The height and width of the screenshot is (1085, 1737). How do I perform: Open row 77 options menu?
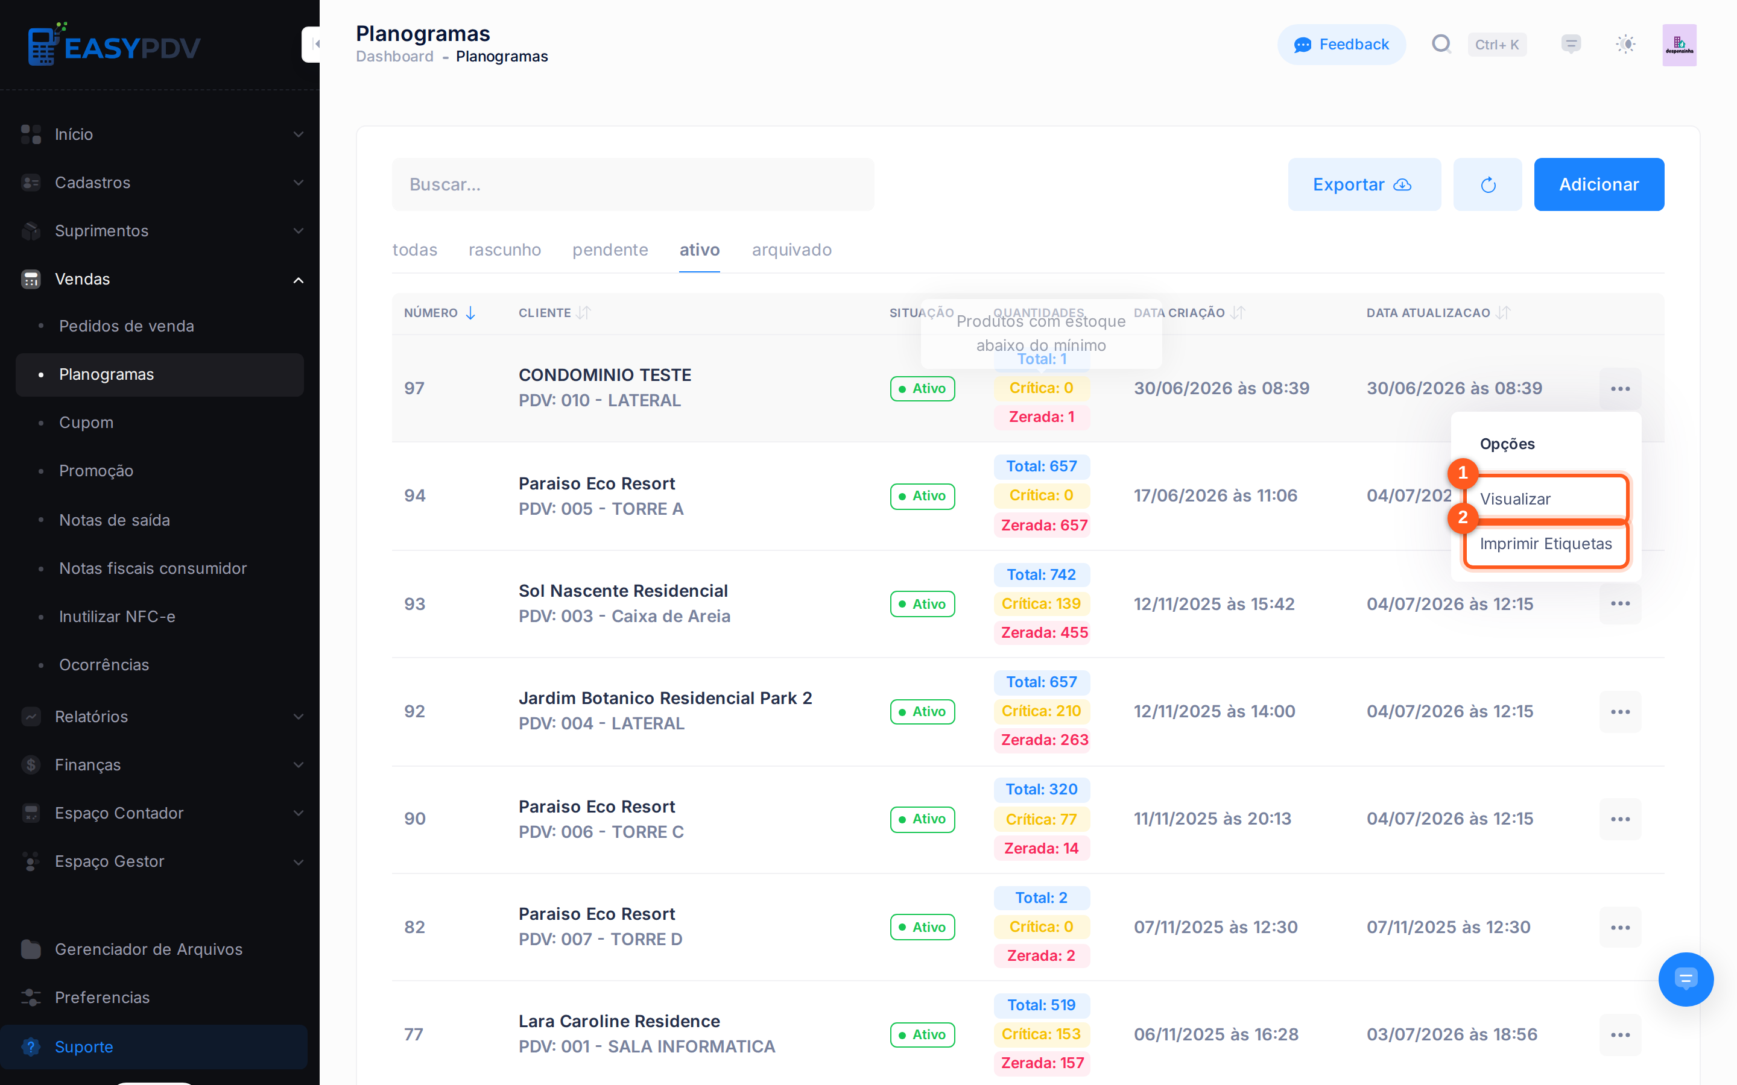(x=1620, y=1035)
